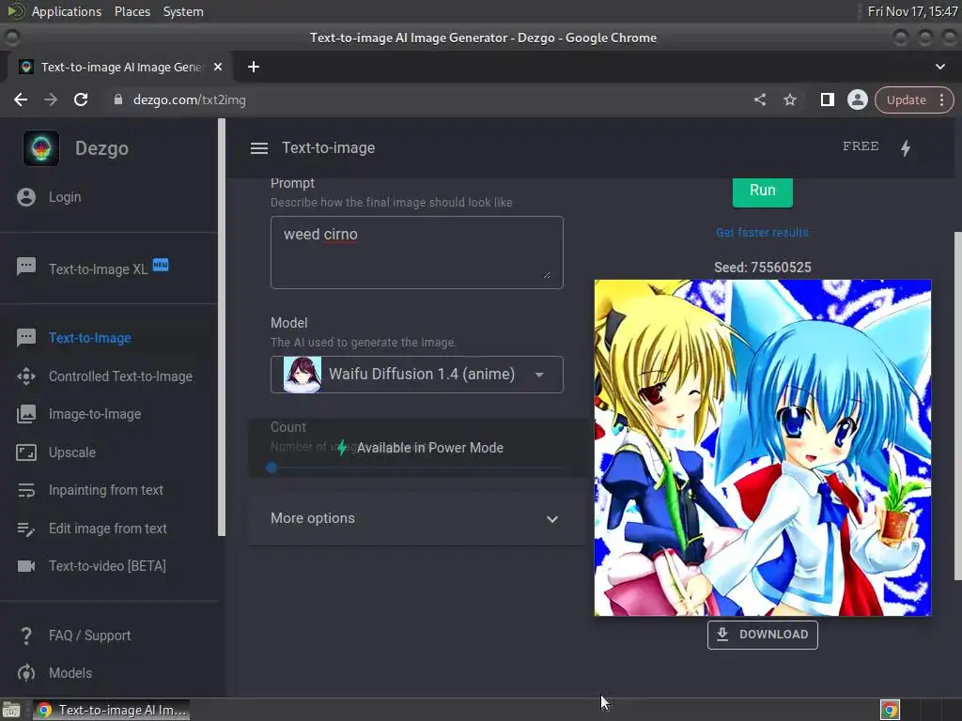Adjust the Count slider handle
This screenshot has height=721, width=962.
click(x=272, y=468)
